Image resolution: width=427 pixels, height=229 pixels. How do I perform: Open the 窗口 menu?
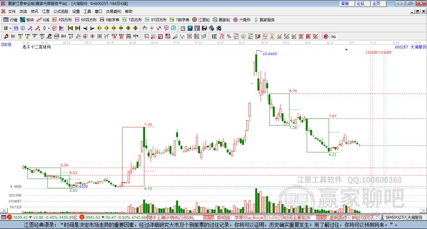(98, 11)
